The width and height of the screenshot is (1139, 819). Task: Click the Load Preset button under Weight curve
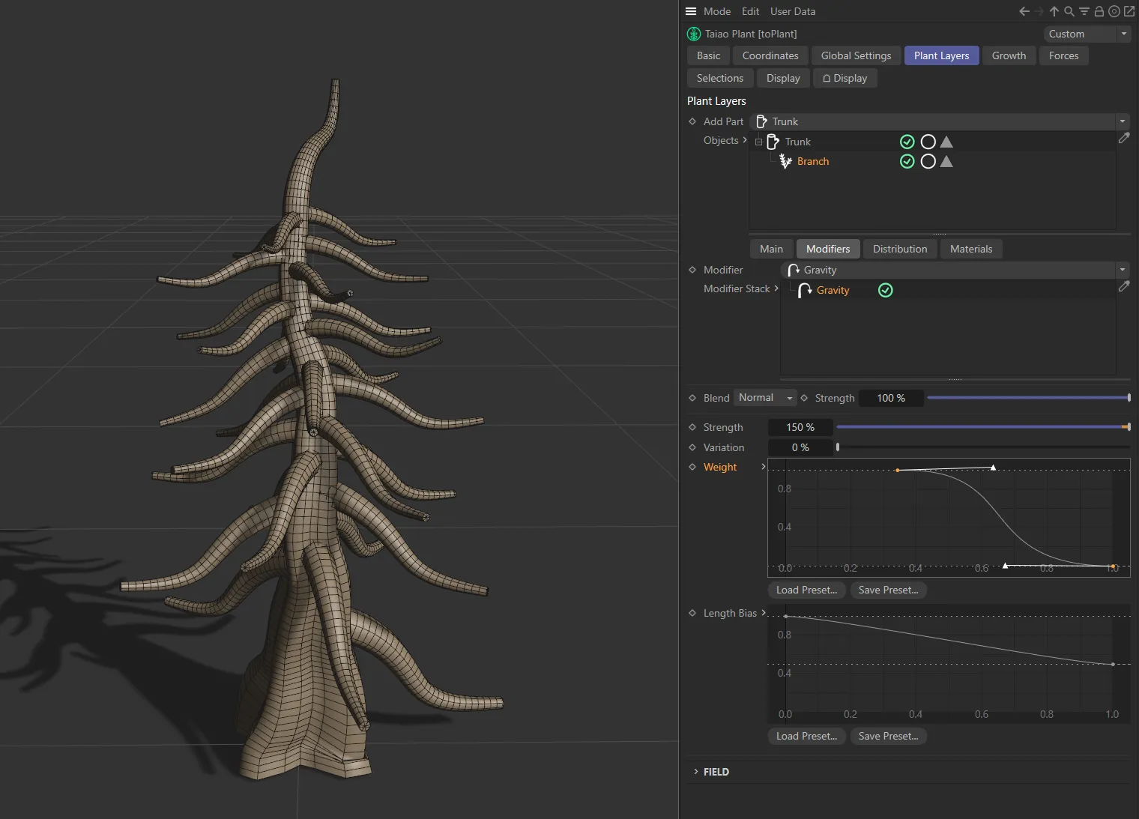click(x=806, y=590)
